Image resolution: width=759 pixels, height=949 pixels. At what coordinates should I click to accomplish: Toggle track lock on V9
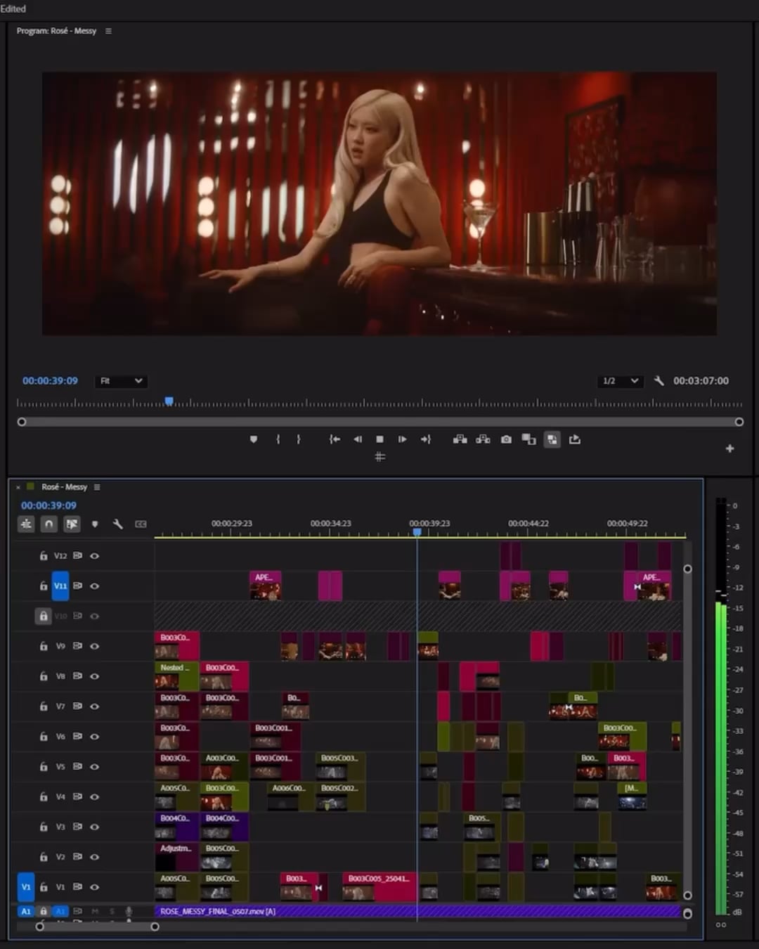(44, 646)
